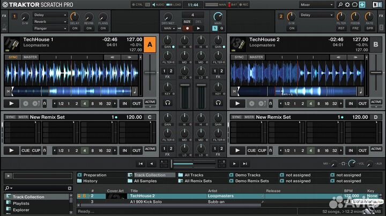386x216 pixels.
Task: Click crossfader nudge left arrow
Action: [x=152, y=164]
